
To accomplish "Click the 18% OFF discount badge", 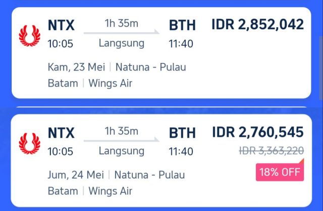I will [x=280, y=170].
